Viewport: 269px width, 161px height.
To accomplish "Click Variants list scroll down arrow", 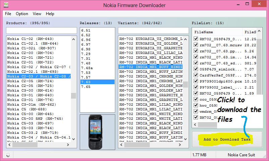I will click(185, 139).
